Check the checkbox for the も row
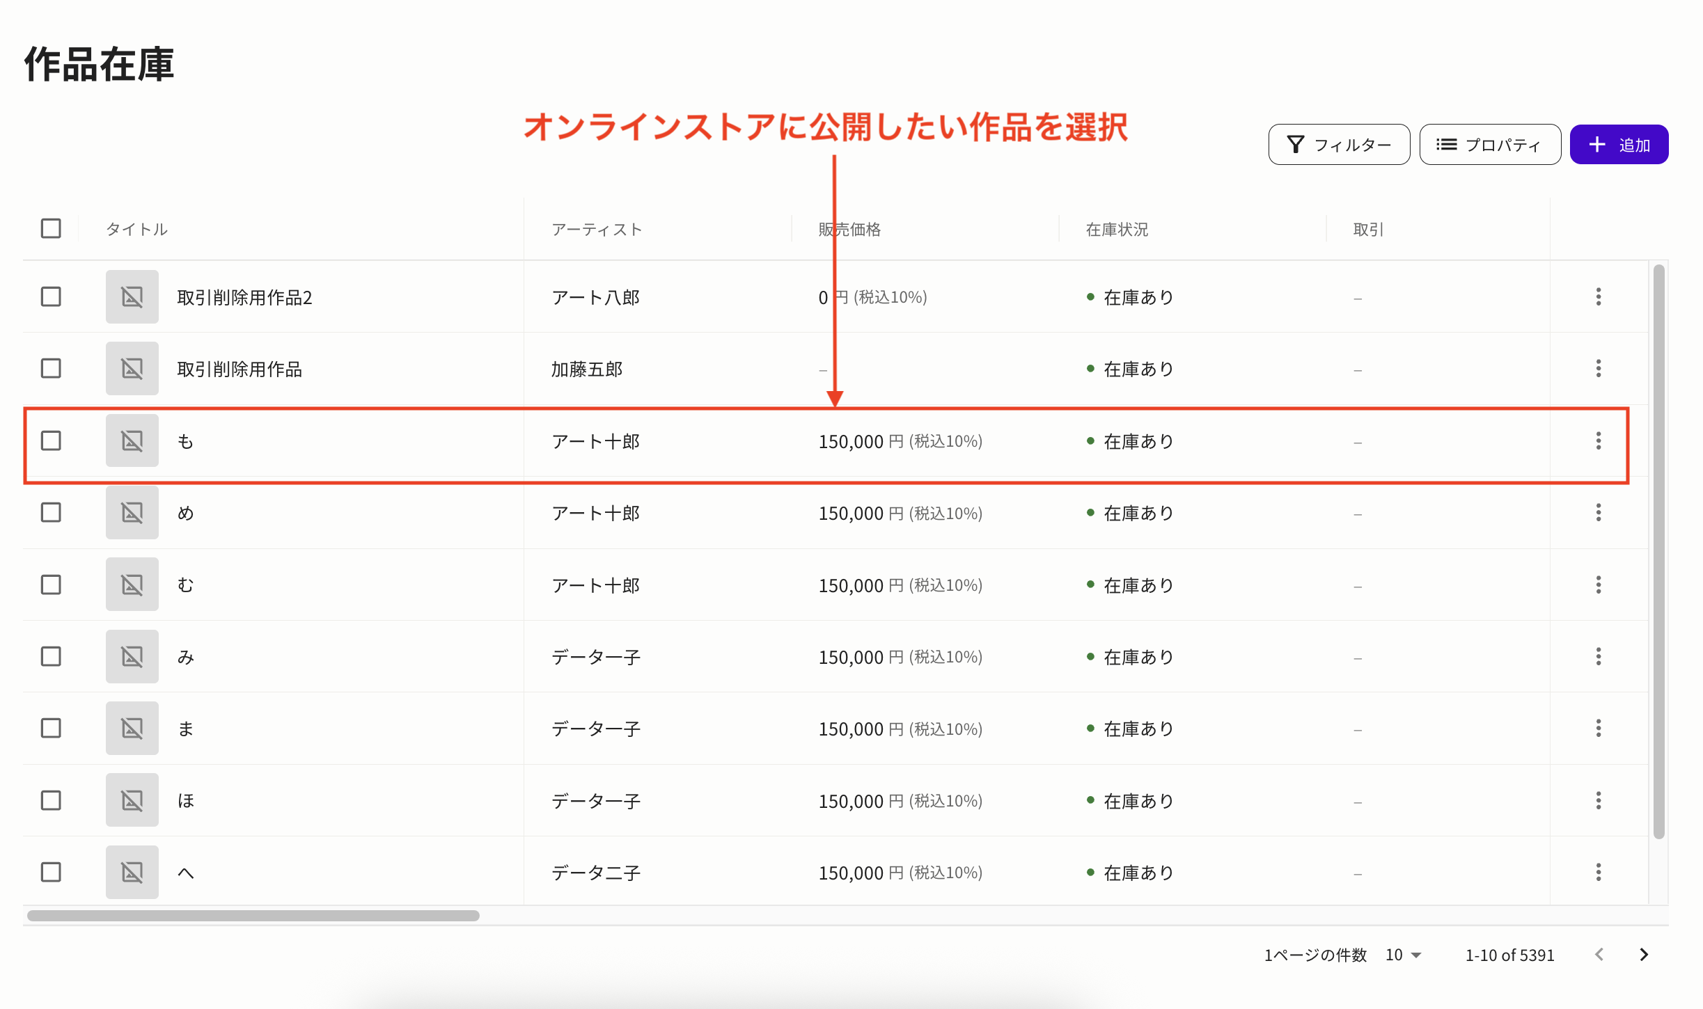This screenshot has width=1703, height=1009. (x=51, y=440)
